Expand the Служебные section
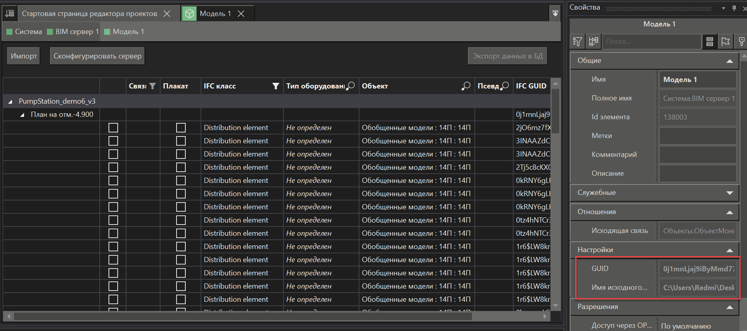Image resolution: width=747 pixels, height=331 pixels. (x=729, y=193)
